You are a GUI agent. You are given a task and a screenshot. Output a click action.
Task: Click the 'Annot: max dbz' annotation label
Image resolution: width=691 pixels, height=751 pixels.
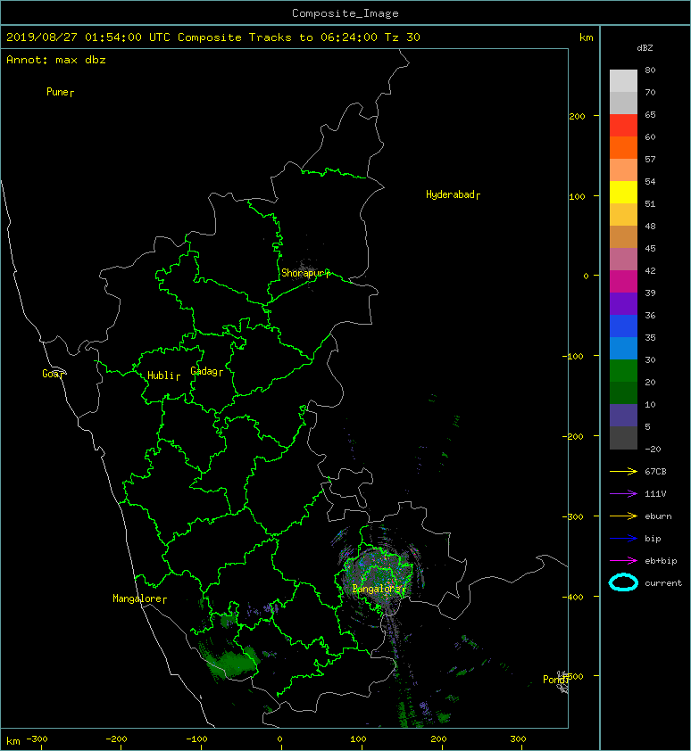point(56,60)
